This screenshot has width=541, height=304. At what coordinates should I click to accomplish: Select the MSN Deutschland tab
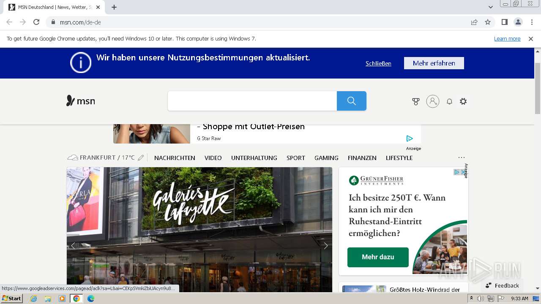tap(55, 7)
